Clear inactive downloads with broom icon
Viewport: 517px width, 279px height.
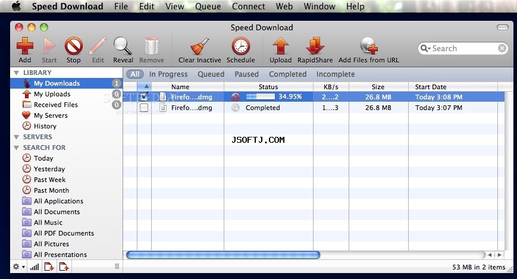pos(200,46)
